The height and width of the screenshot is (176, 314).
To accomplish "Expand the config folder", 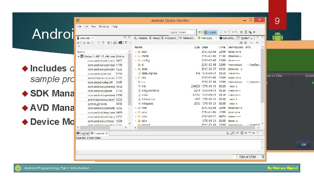I will [x=136, y=61].
